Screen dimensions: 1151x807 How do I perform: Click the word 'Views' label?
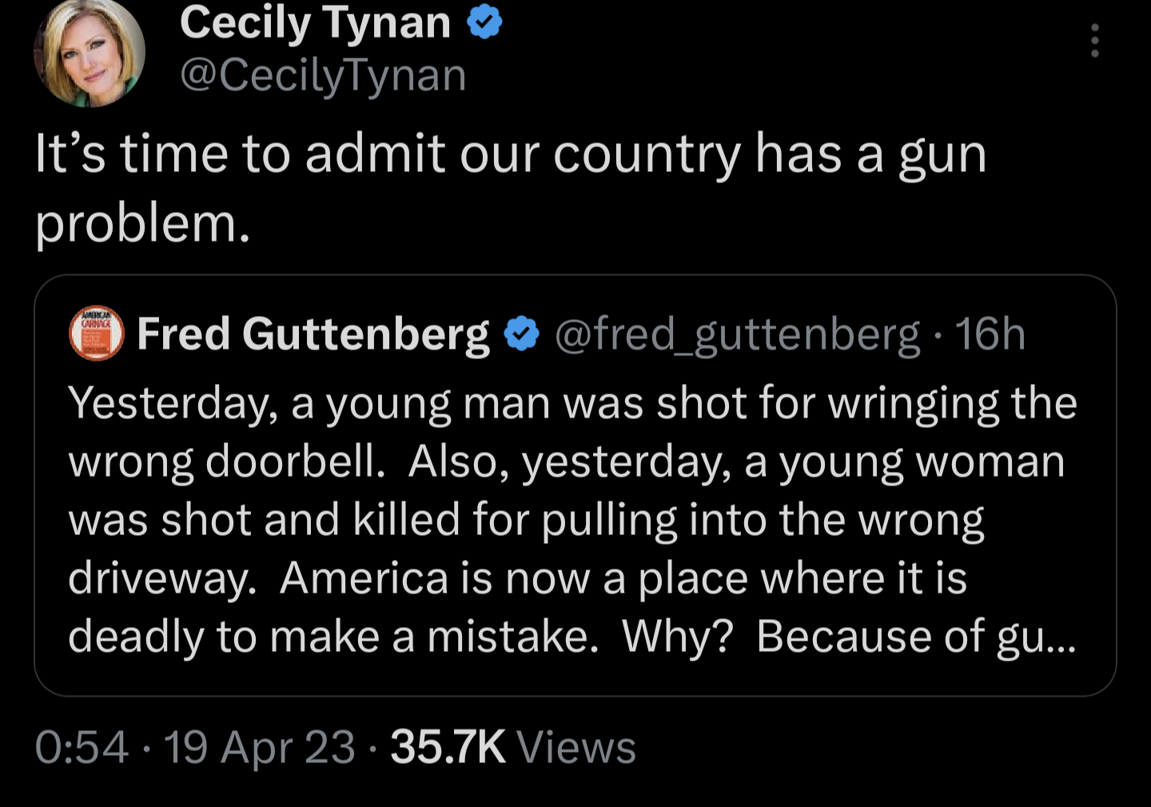[576, 747]
